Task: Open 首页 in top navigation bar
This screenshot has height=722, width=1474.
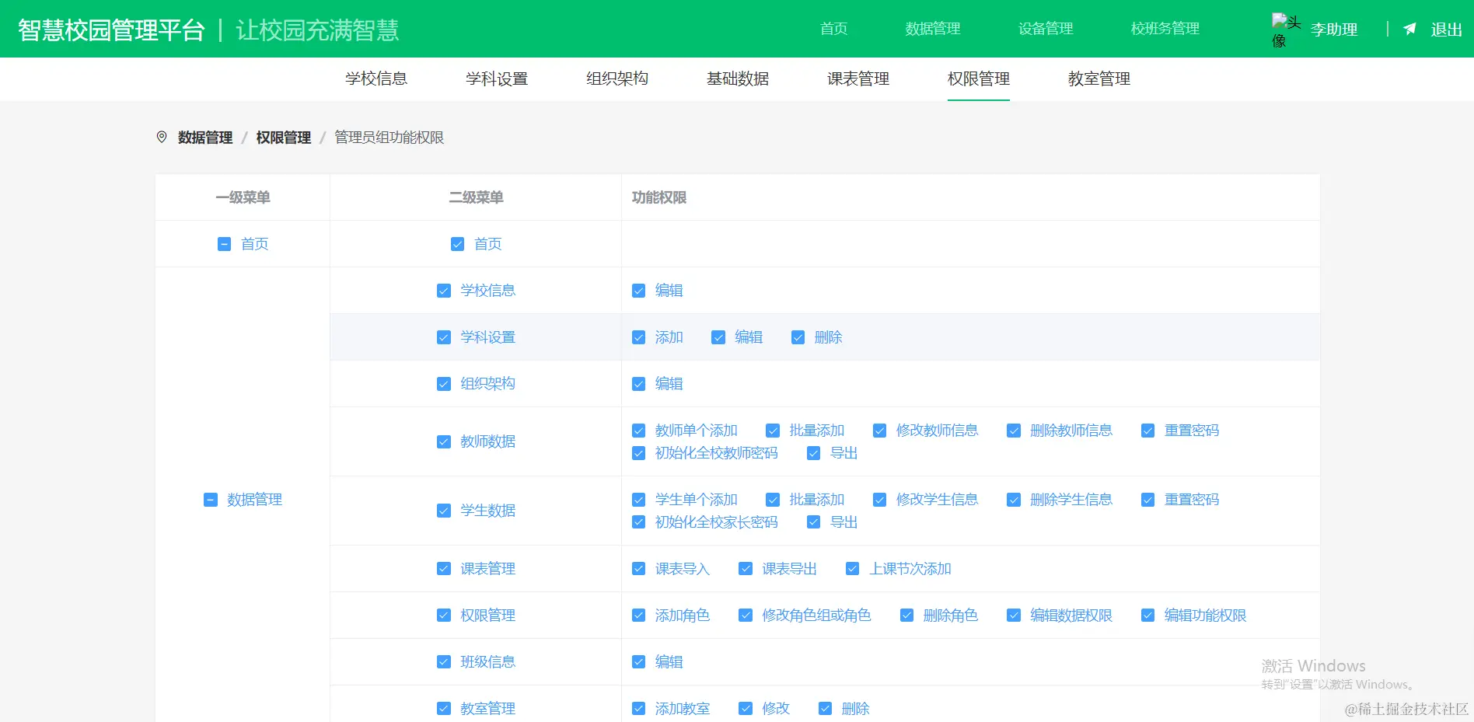Action: (834, 29)
